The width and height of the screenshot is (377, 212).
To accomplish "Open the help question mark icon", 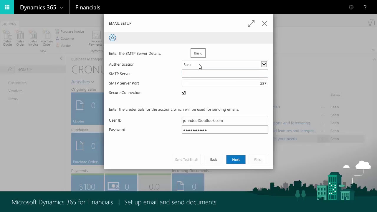I will pos(365,7).
